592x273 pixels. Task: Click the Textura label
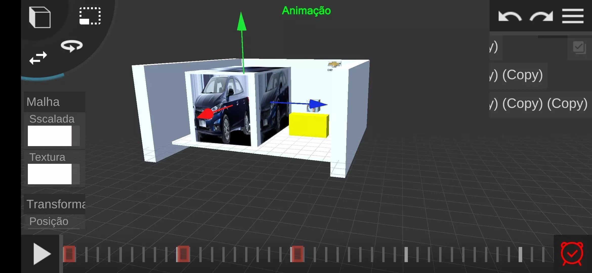click(47, 157)
